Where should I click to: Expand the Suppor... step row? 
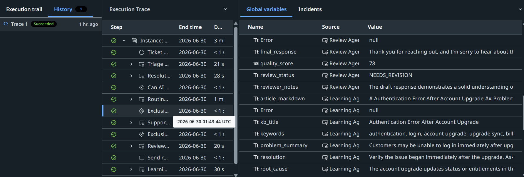tap(131, 123)
